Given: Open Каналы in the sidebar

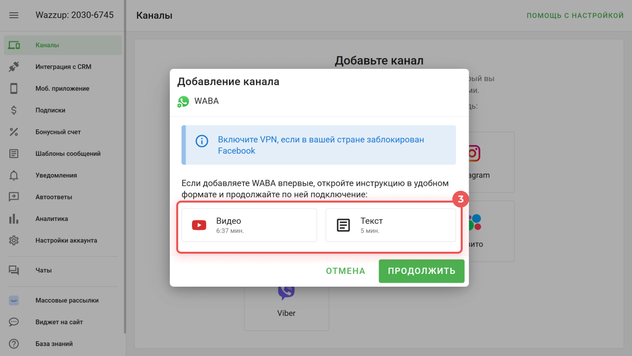Looking at the screenshot, I should (x=47, y=45).
